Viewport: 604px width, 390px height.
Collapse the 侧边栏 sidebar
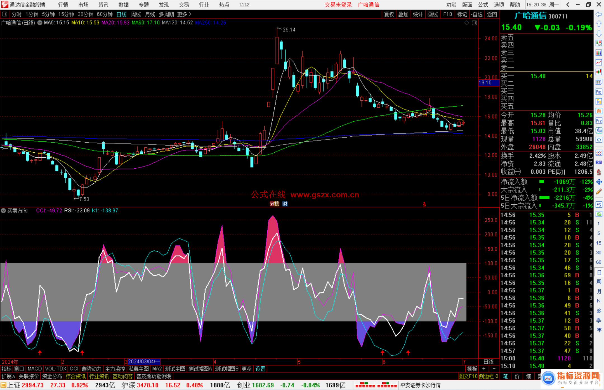coord(489,376)
